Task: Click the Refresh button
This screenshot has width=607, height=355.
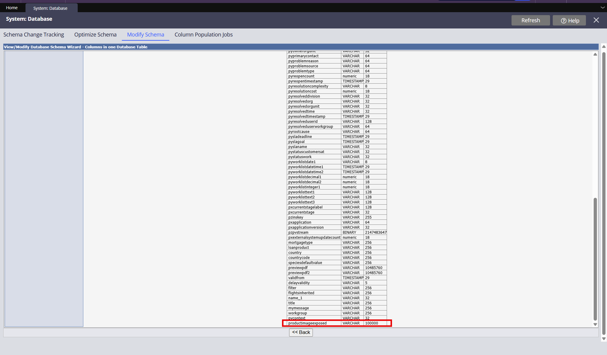Action: (530, 20)
